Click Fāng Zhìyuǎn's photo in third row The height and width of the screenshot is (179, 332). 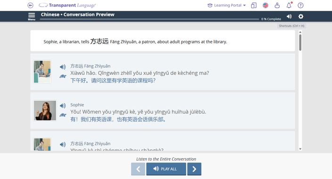pyautogui.click(x=42, y=144)
